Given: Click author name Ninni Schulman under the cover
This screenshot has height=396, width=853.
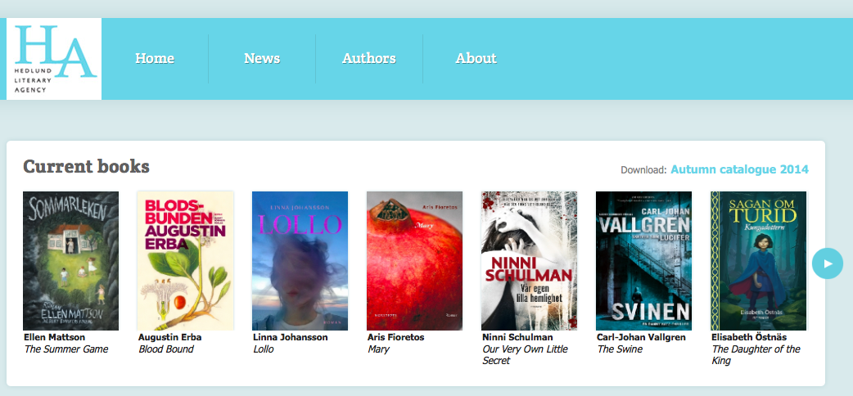Looking at the screenshot, I should 517,337.
